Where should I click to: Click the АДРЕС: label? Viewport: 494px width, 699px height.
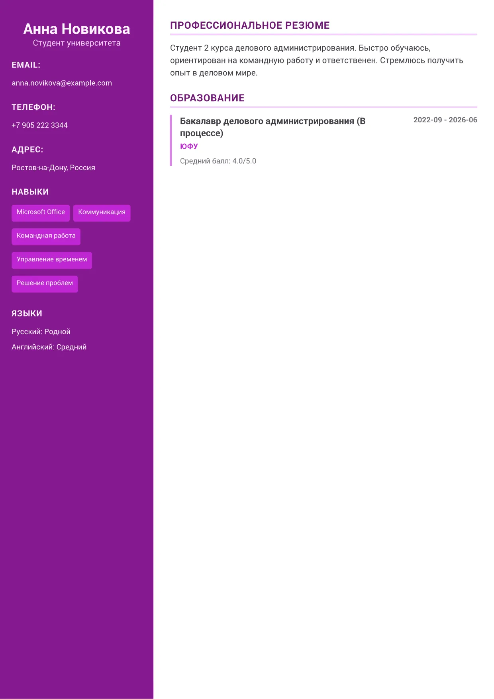(27, 149)
